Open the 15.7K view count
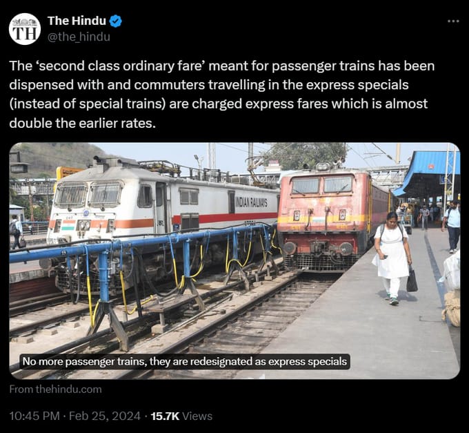 click(165, 416)
